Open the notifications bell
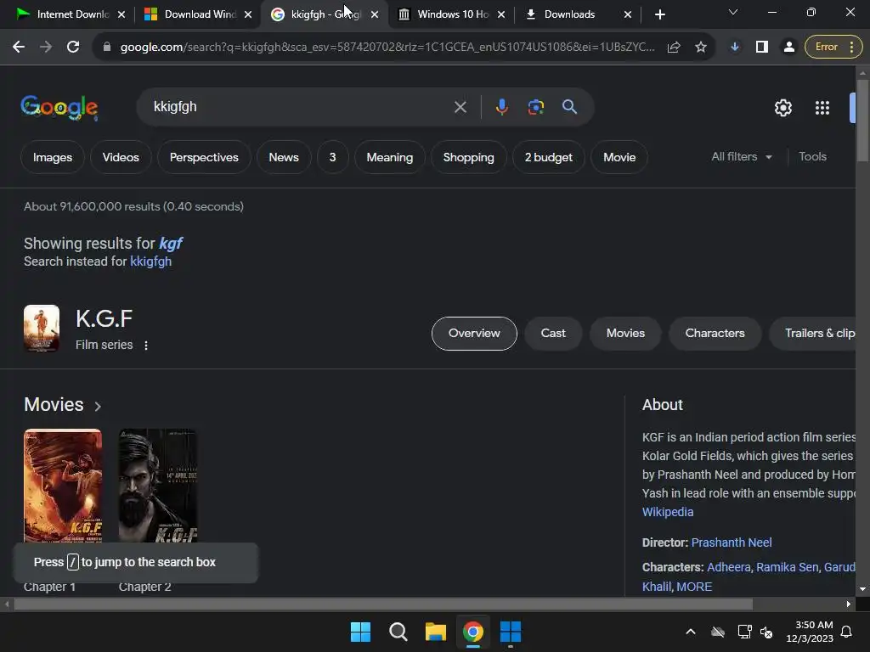Screen dimensions: 870x652 coord(847,632)
